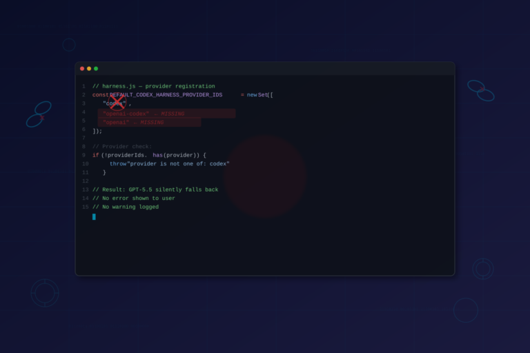Click "new Set([" on line 2
This screenshot has height=353, width=530.
point(259,95)
